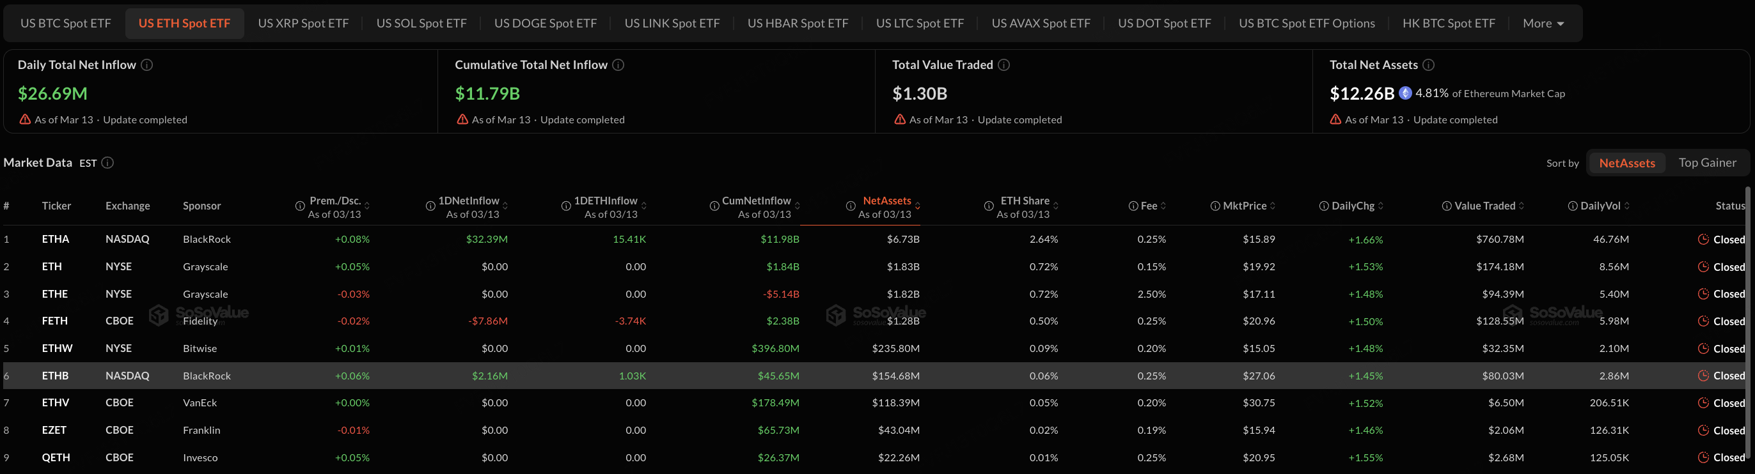The height and width of the screenshot is (474, 1755).
Task: Click the clock status icon in ETHA row
Action: (1703, 240)
